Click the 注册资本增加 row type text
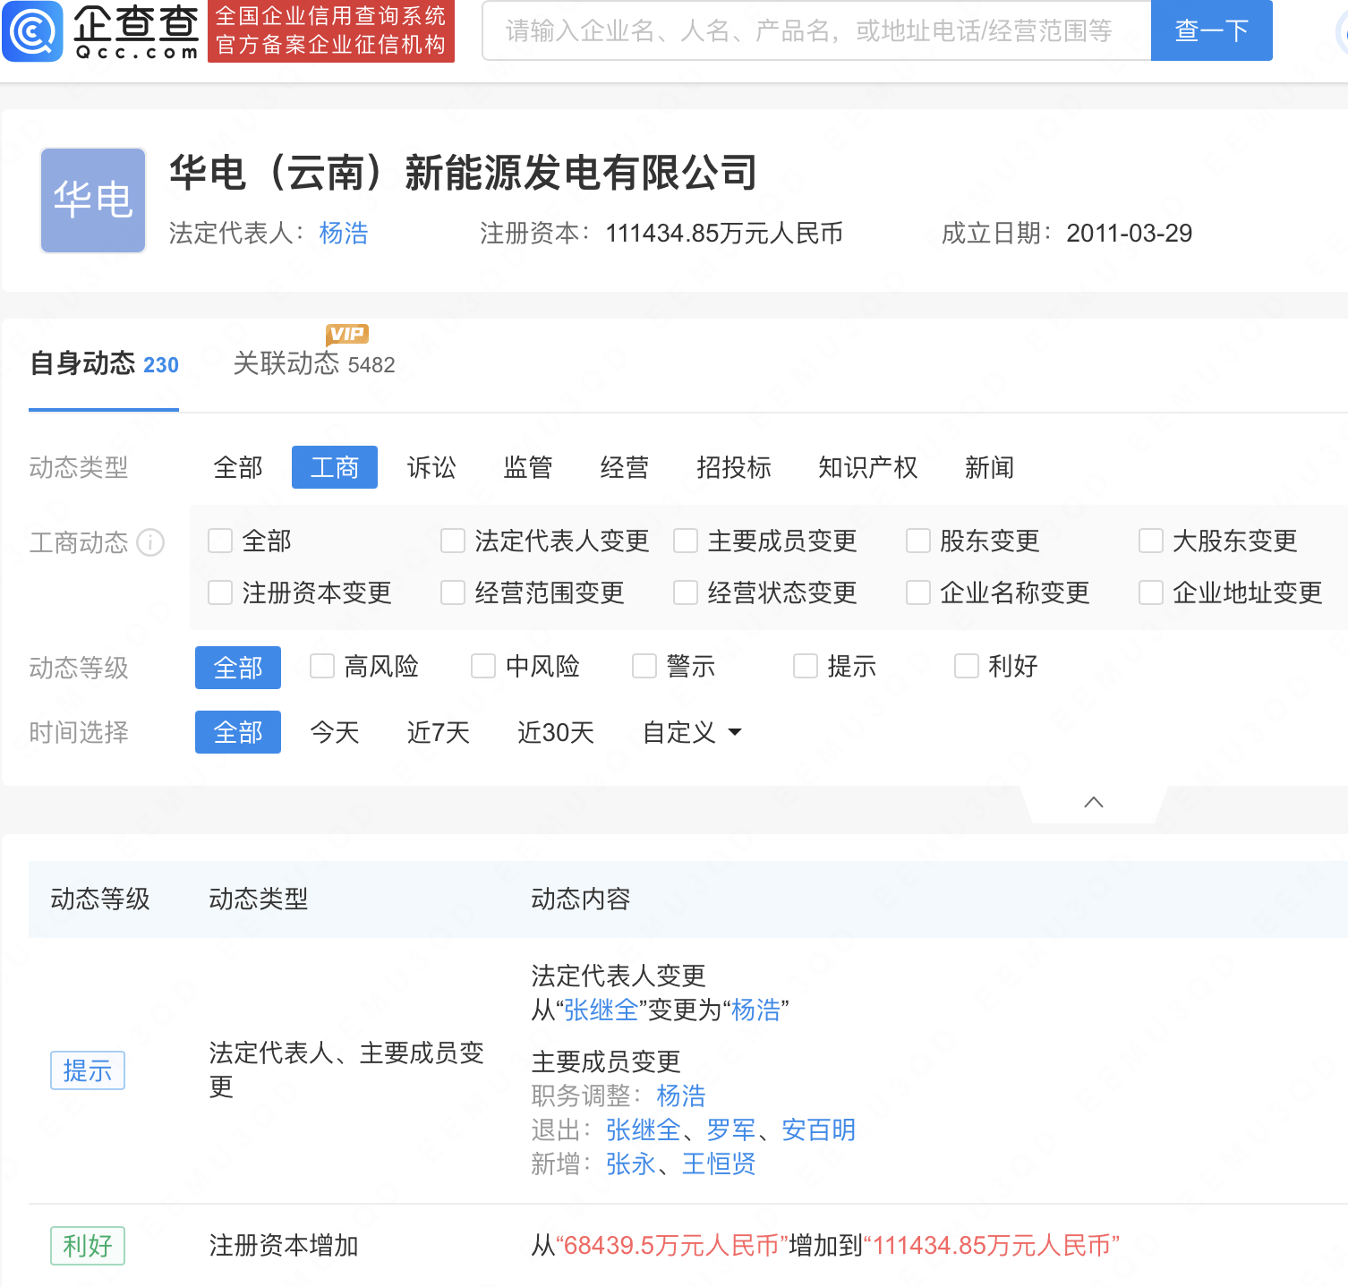Screen dimensions: 1348x1287 [x=284, y=1246]
